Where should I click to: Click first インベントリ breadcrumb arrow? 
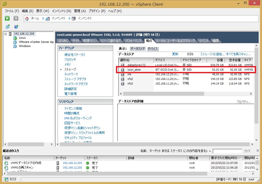coord(43,18)
